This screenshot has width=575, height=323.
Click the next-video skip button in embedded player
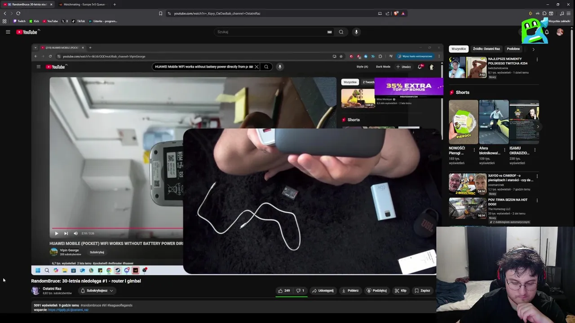click(x=66, y=233)
